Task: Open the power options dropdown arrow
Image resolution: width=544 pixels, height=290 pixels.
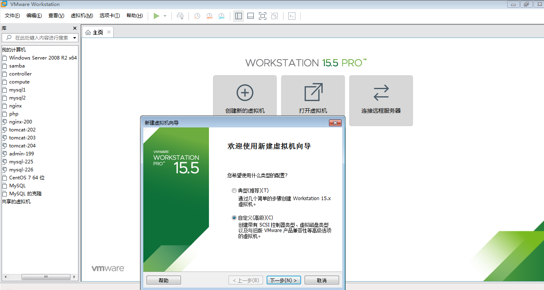Action: click(165, 16)
